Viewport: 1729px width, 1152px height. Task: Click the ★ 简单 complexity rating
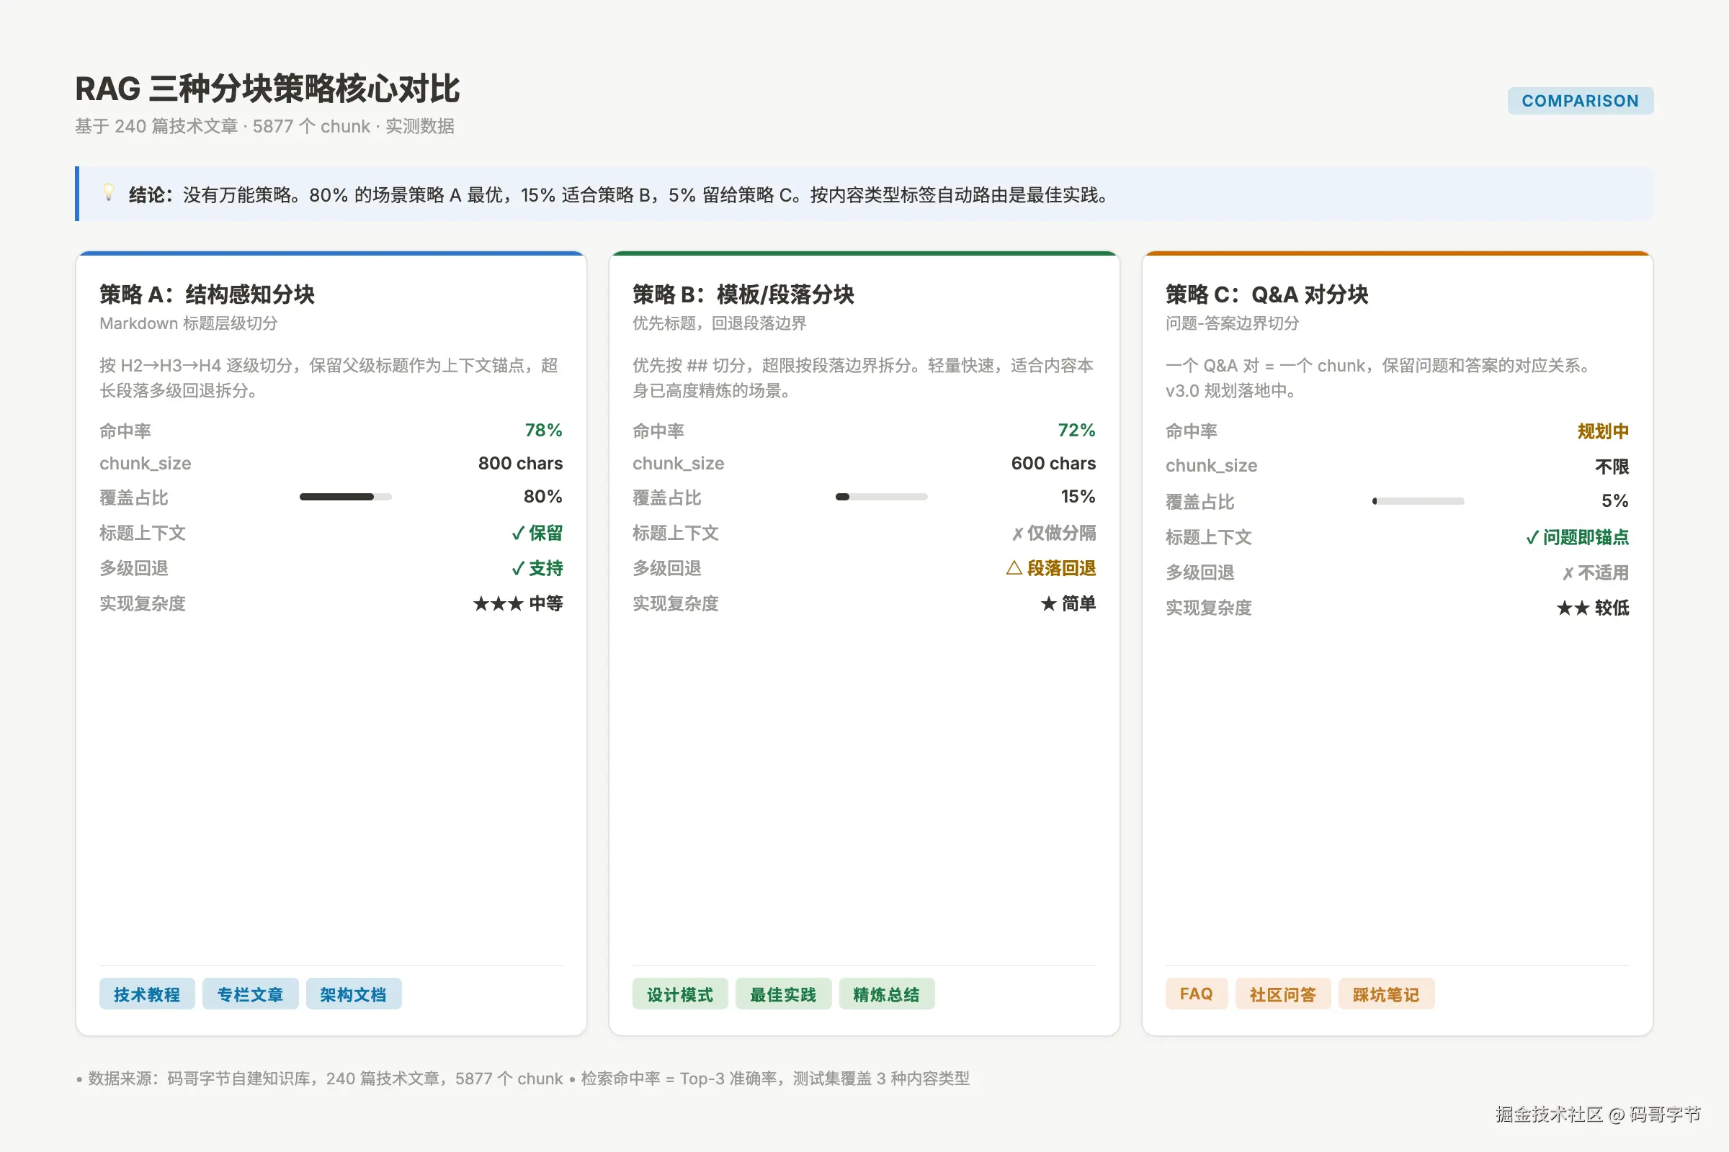[x=1068, y=603]
